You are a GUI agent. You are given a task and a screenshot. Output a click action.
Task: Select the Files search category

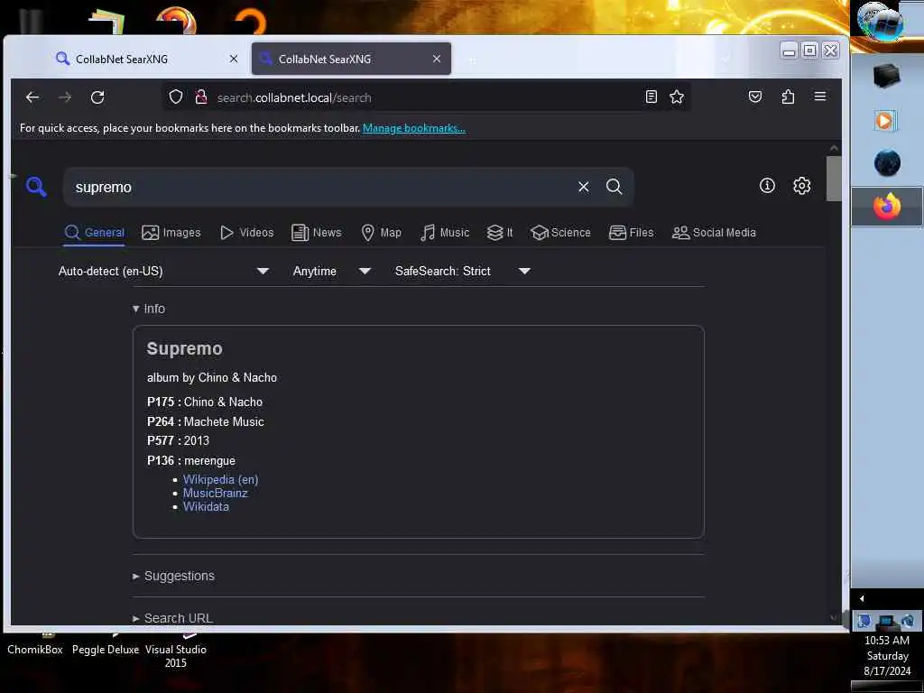pyautogui.click(x=631, y=233)
